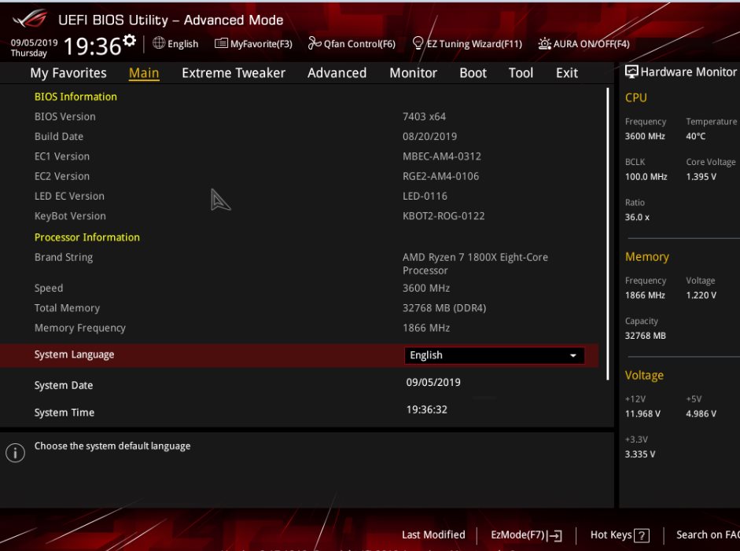Screen dimensions: 740x551
Task: Click +12V 11.968 V reading
Action: [x=642, y=413]
